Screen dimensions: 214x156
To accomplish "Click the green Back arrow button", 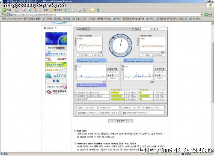I will pyautogui.click(x=4, y=10).
